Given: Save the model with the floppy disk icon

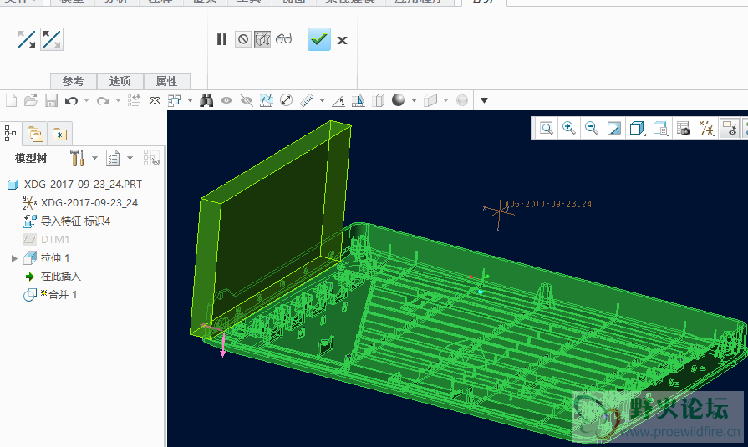Looking at the screenshot, I should click(x=51, y=100).
